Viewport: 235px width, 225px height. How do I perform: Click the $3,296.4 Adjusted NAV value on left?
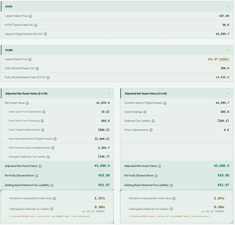[102, 166]
